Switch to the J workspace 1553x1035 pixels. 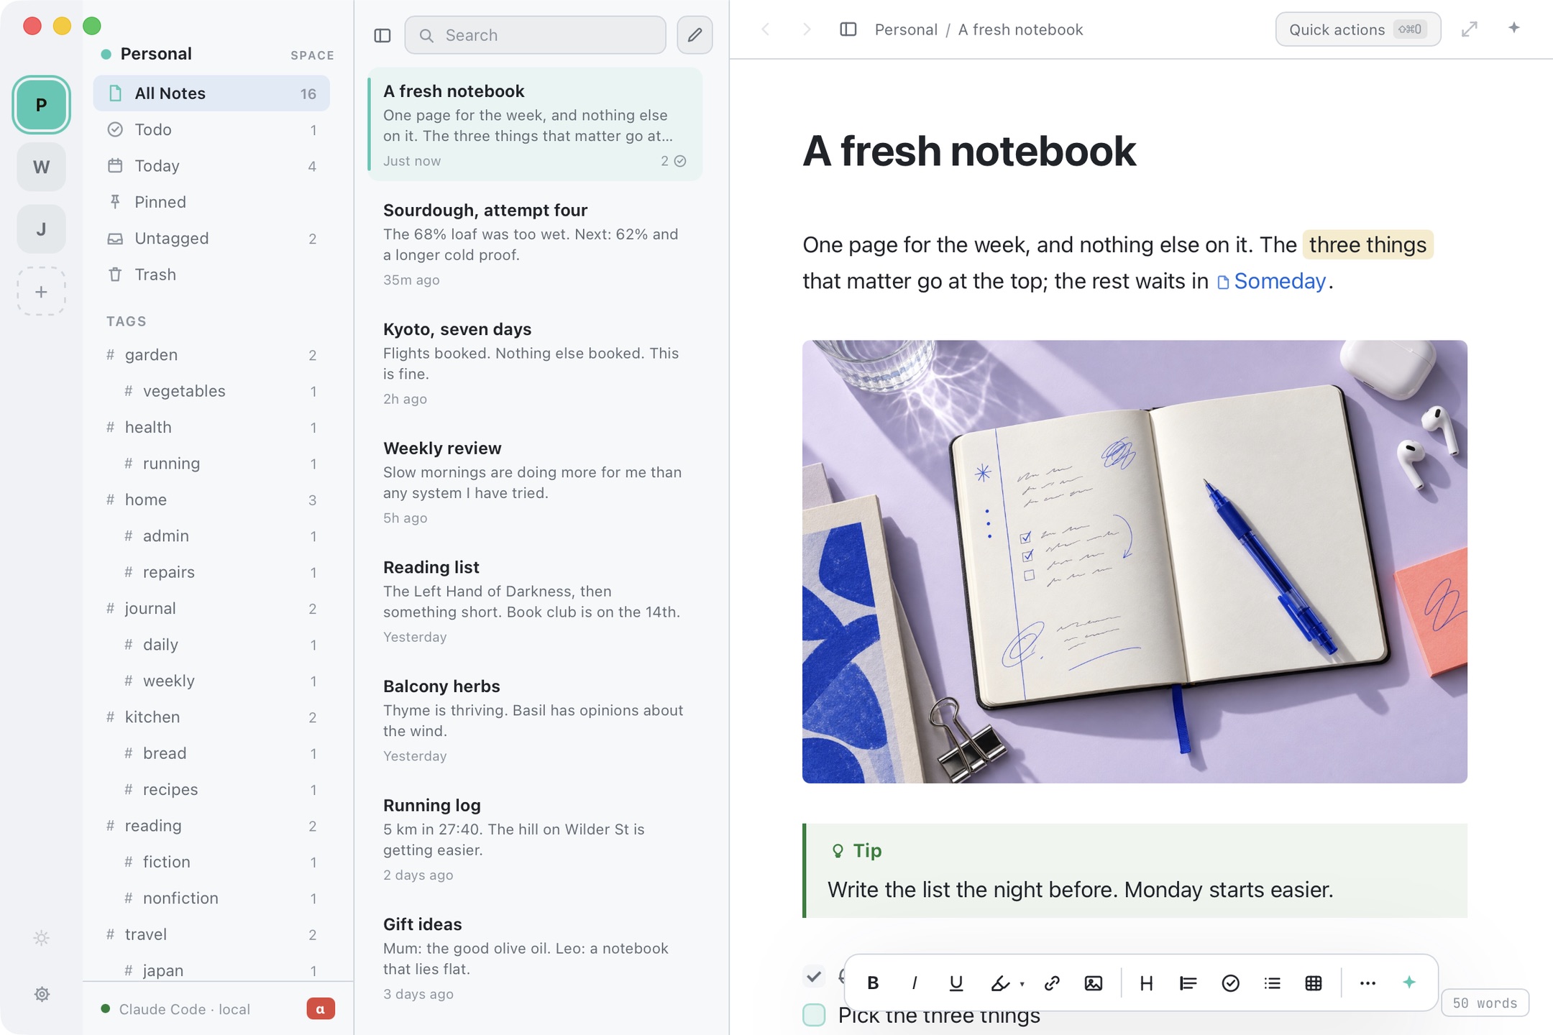coord(41,229)
